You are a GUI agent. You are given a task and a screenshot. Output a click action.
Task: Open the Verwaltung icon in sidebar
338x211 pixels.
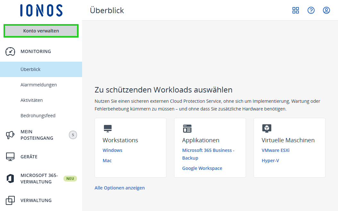(10, 200)
